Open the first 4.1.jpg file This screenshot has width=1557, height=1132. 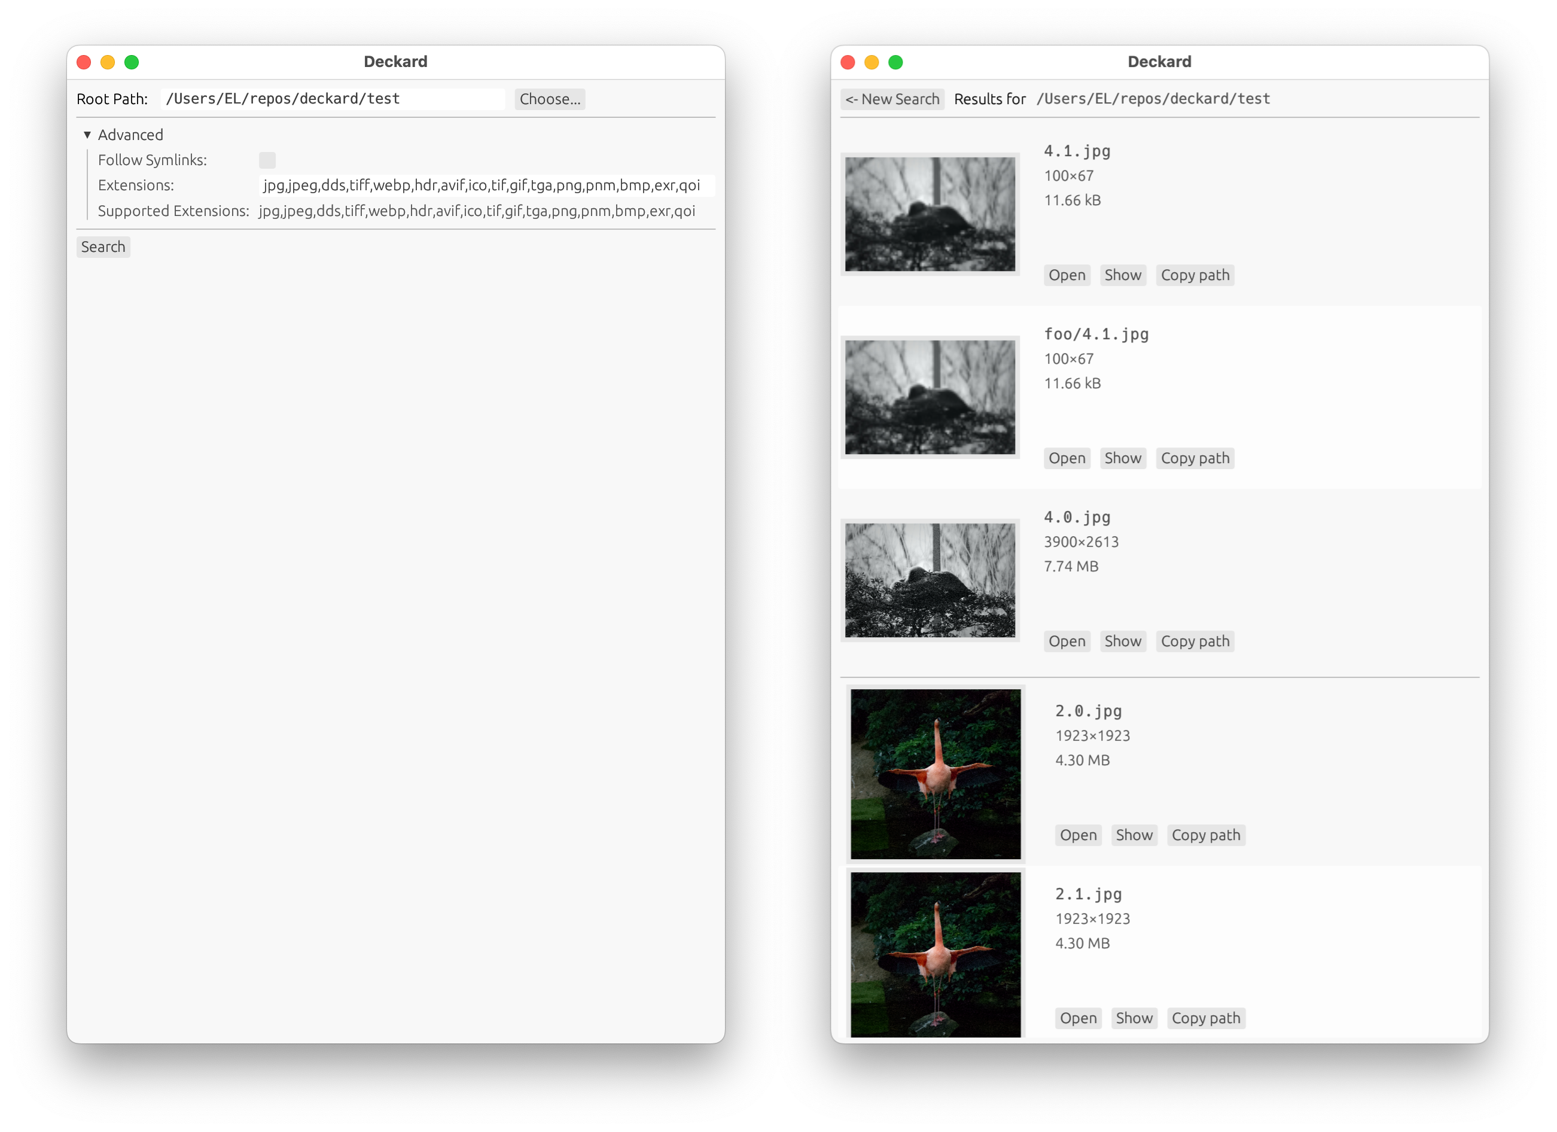[x=1066, y=275]
